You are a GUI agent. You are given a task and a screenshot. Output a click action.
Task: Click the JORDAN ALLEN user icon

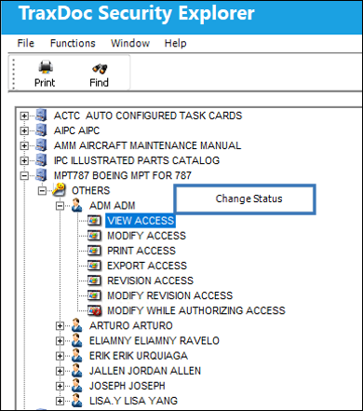point(77,371)
